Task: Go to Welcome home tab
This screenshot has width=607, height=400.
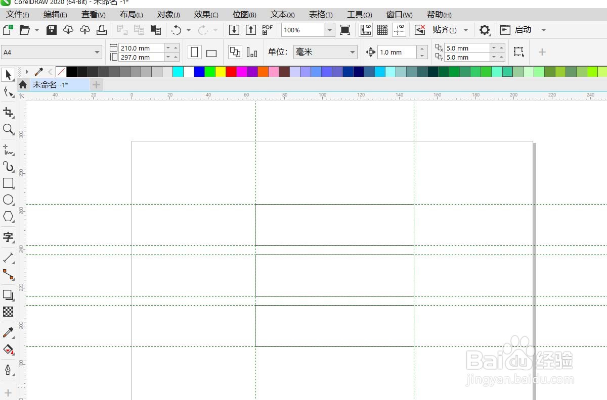Action: click(23, 84)
